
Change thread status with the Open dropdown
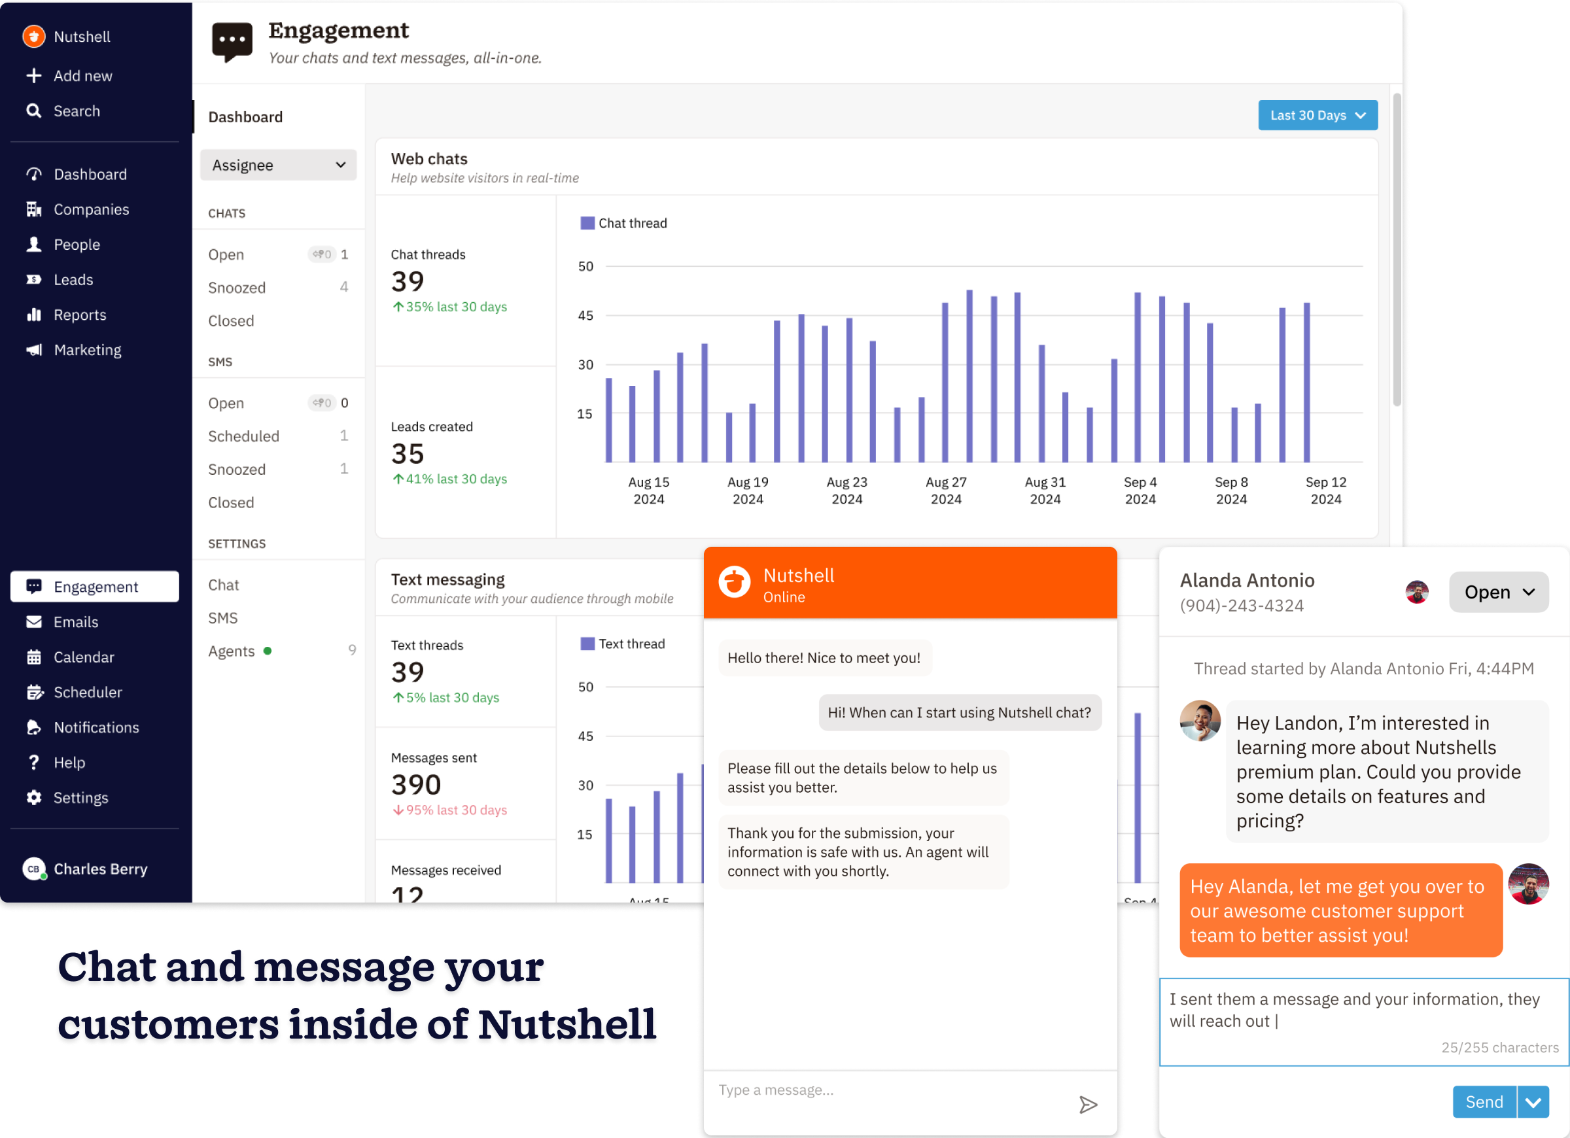[1498, 592]
